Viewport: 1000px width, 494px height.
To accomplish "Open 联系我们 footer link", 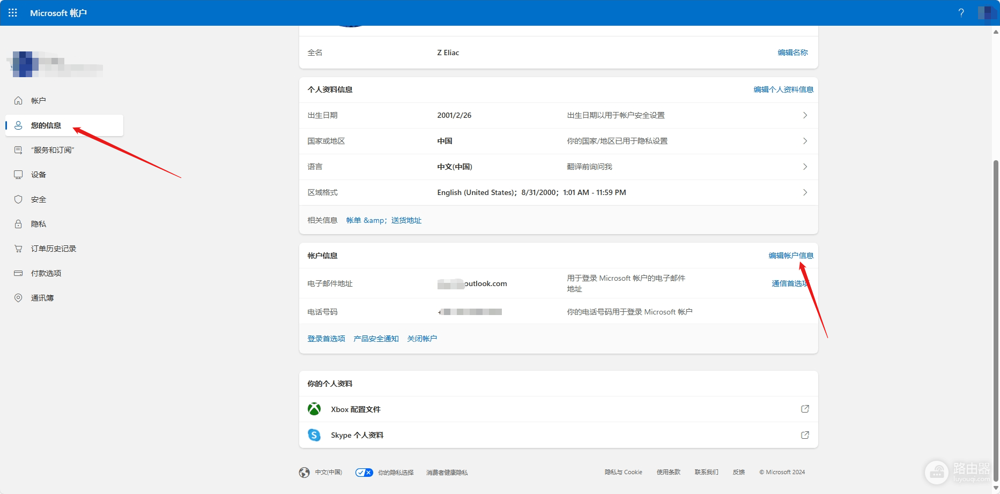I will (x=707, y=472).
